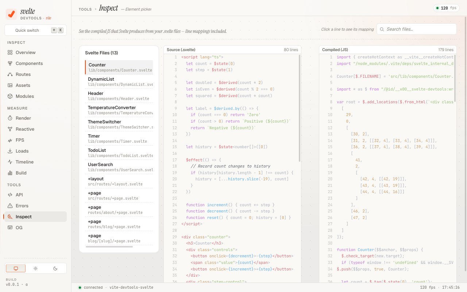Click source line 'function reset()'
This screenshot has width=467, height=292.
[x=232, y=218]
